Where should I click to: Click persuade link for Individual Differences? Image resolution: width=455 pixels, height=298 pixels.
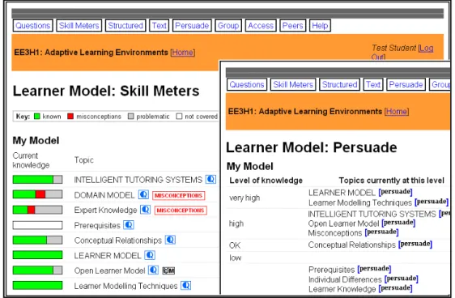pos(402,279)
